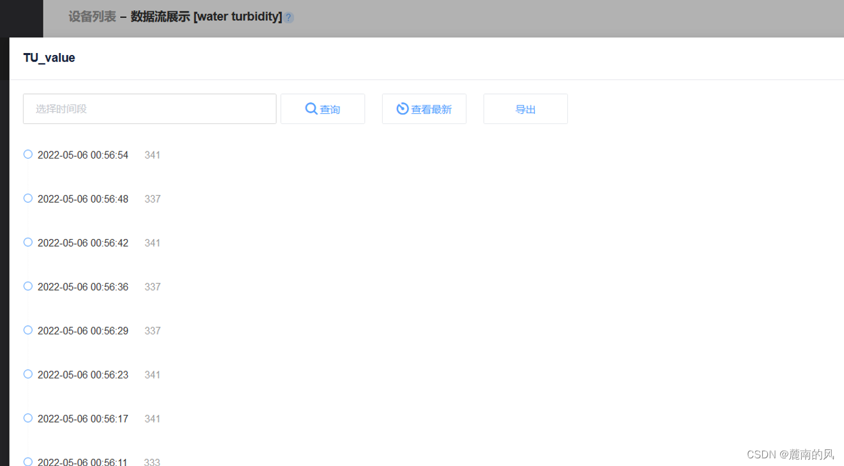Select timestamp 2022-05-06 00:56:42
This screenshot has height=466, width=844.
pyautogui.click(x=83, y=243)
